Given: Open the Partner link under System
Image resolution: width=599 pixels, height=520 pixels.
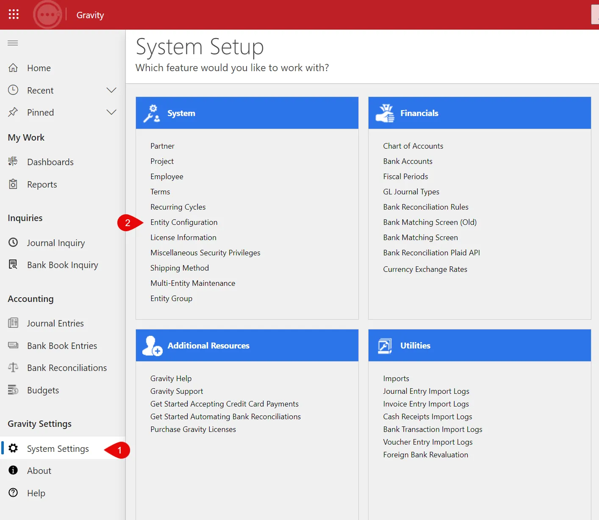Looking at the screenshot, I should pyautogui.click(x=162, y=146).
